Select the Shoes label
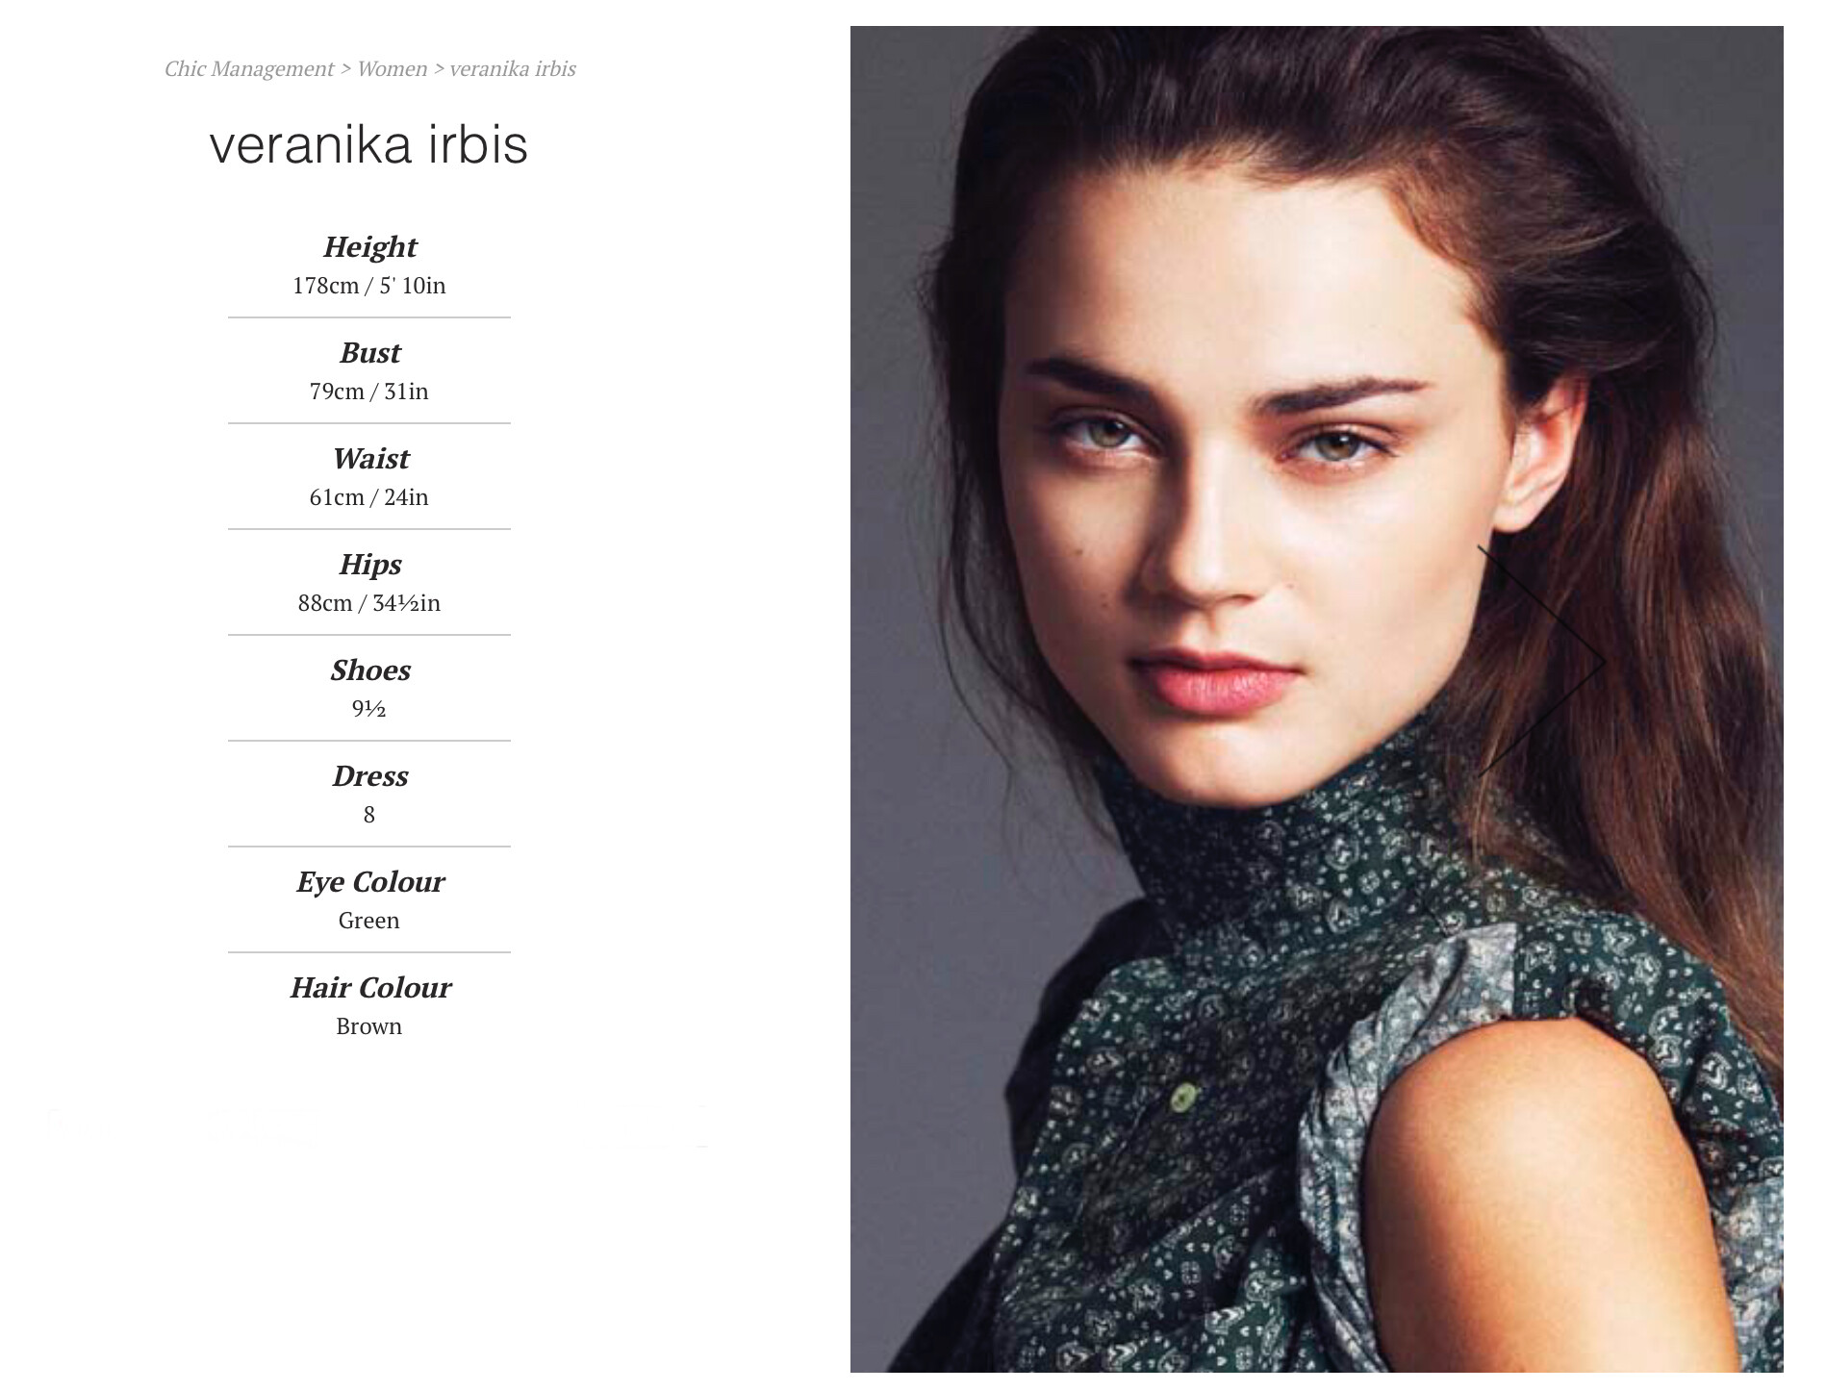Viewport: 1826px width, 1391px height. click(x=369, y=670)
